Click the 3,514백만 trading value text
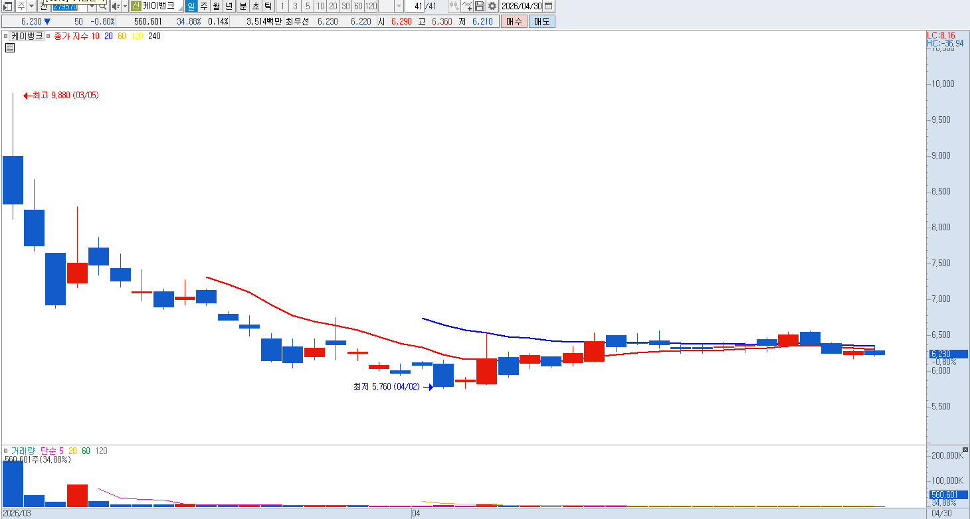The width and height of the screenshot is (970, 519). [264, 21]
